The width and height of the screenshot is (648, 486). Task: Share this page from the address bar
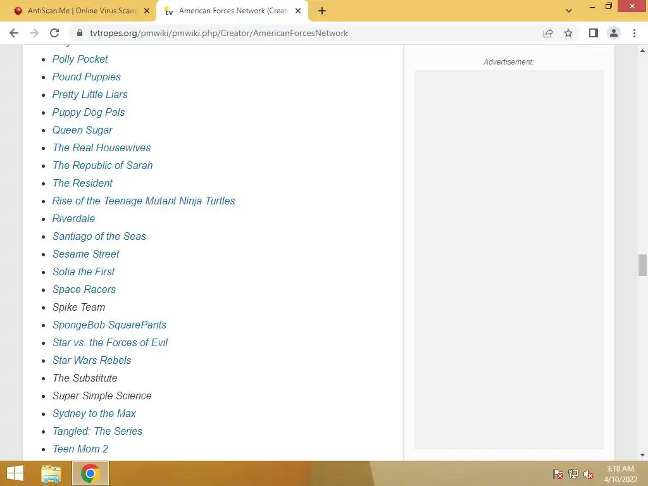pyautogui.click(x=548, y=33)
